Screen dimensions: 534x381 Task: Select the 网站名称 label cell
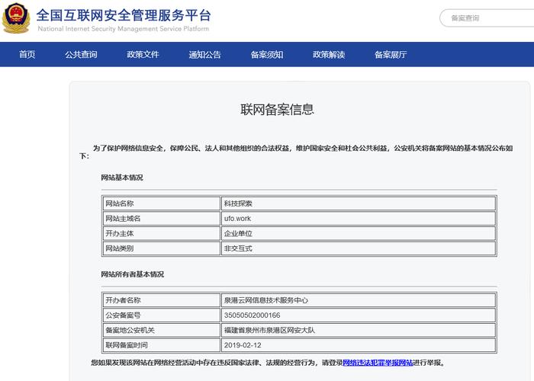tap(162, 203)
